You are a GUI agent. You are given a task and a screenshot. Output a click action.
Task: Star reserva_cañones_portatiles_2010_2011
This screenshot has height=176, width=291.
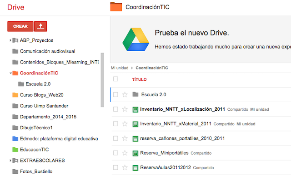coord(125,138)
